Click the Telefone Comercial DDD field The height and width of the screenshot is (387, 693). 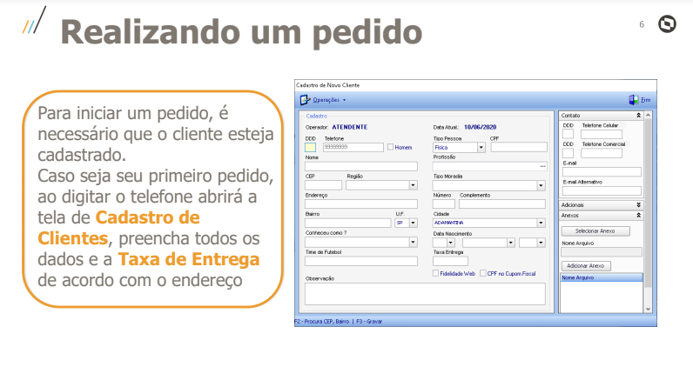point(568,153)
